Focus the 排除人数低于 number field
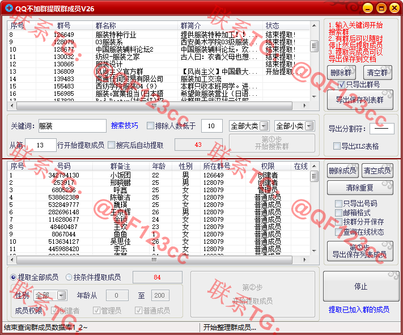Image resolution: width=403 pixels, height=335 pixels. [212, 126]
